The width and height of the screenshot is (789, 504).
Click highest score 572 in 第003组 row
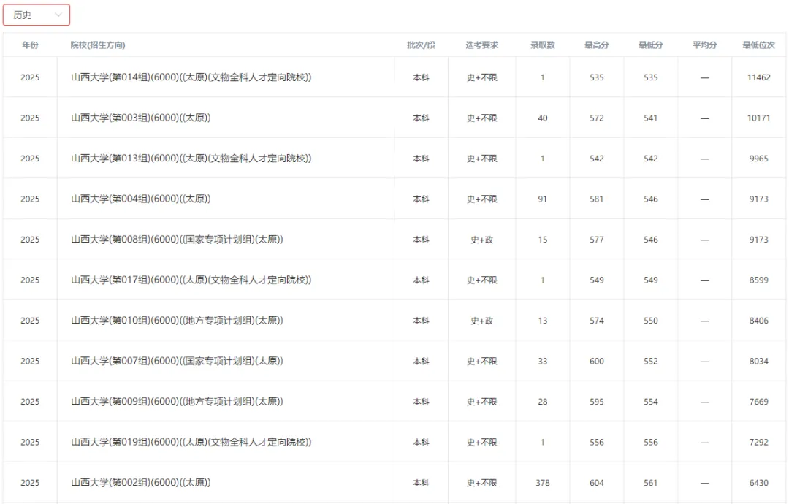(x=597, y=118)
